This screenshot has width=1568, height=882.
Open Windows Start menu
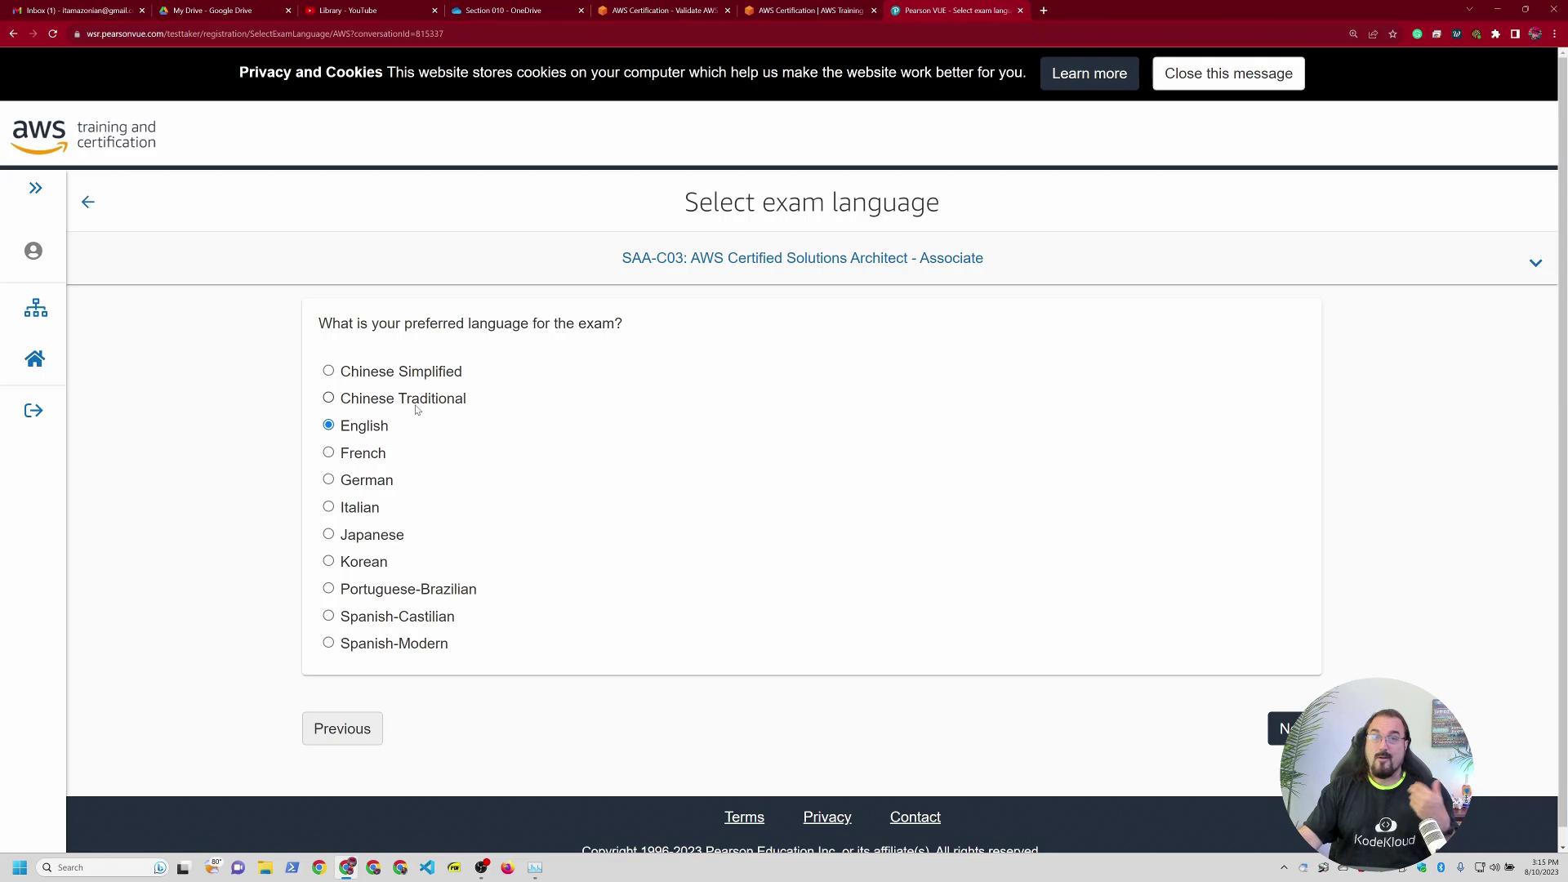20,867
